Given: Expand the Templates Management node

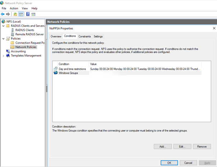Looking at the screenshot, I should pyautogui.click(x=3, y=56).
